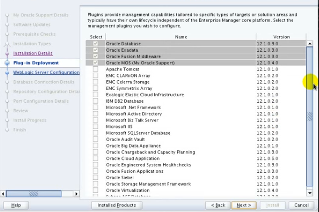Image resolution: width=319 pixels, height=212 pixels.
Task: Select the Oracle Siebel row name
Action: (120, 177)
